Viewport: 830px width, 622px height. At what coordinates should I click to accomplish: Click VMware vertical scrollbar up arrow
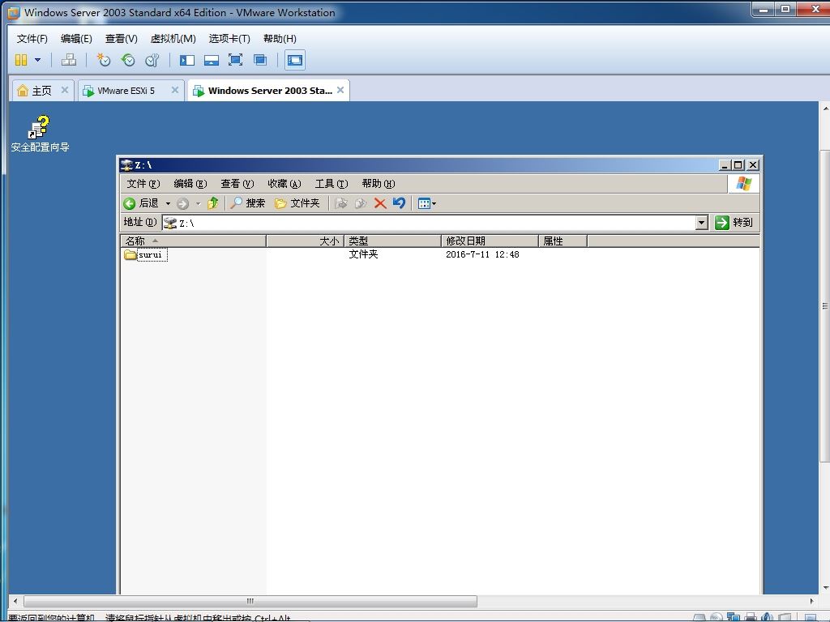pyautogui.click(x=825, y=109)
